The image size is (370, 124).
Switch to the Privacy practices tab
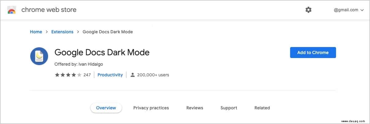(x=151, y=108)
